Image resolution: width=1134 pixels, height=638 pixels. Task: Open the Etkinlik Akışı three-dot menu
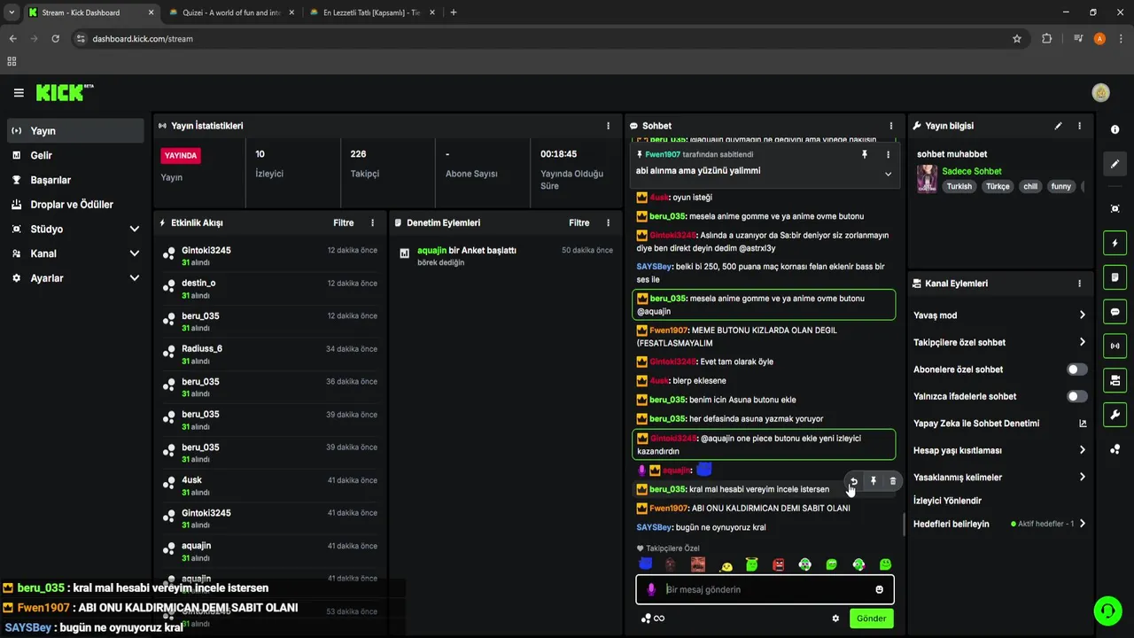pos(372,223)
